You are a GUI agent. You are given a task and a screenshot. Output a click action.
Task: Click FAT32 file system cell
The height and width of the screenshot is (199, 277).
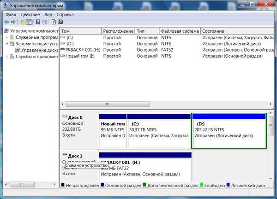point(167,50)
